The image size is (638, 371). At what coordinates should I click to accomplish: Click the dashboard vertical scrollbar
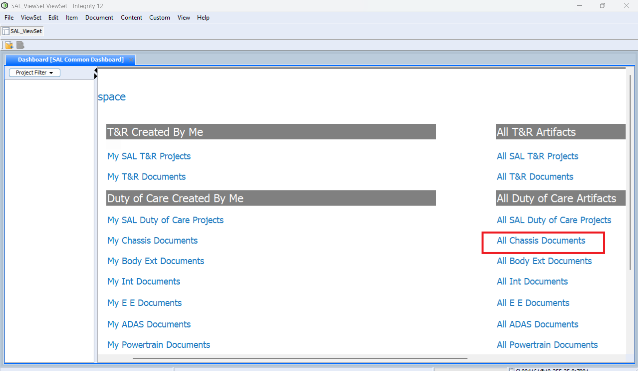(630, 173)
